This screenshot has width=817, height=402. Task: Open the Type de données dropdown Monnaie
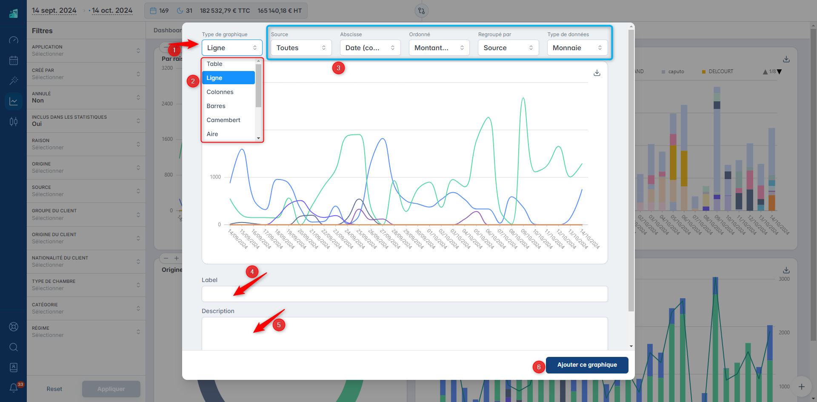click(577, 48)
